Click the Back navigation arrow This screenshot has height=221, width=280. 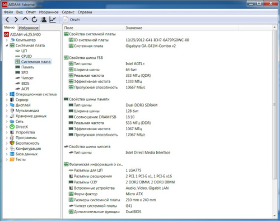[7, 20]
